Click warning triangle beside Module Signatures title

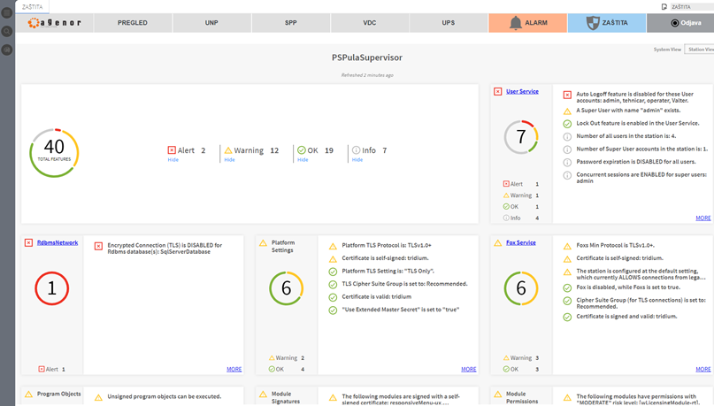[x=263, y=395]
